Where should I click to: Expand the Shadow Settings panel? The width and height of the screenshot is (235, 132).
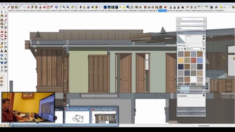click(191, 114)
